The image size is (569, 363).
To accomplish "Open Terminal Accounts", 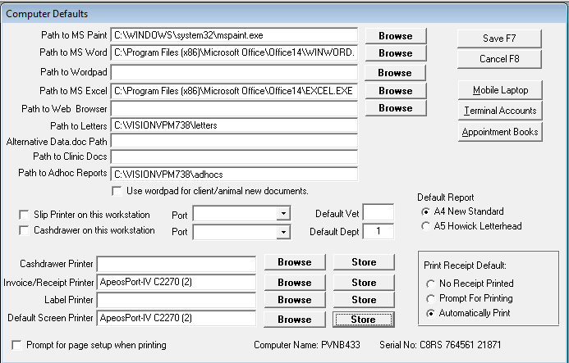I will pos(500,111).
